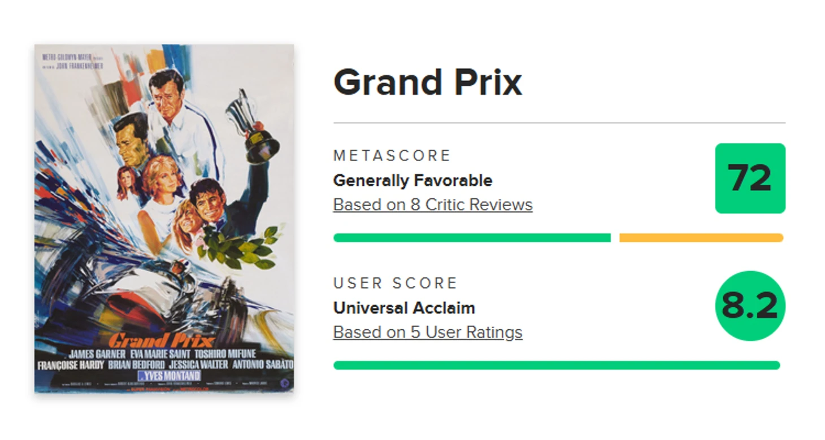Click the highlighted Yves Montand name on poster
The image size is (825, 440).
[x=170, y=376]
